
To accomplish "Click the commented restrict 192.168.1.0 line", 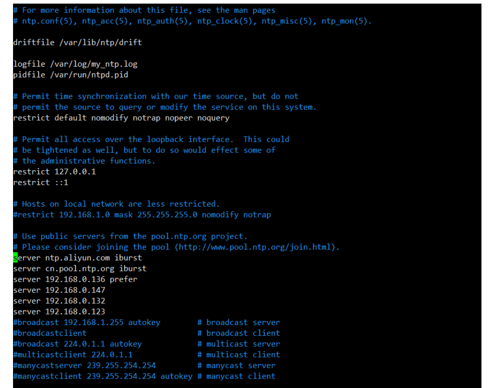I will pos(142,215).
